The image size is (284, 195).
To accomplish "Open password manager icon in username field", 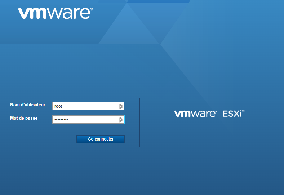I will (x=121, y=106).
